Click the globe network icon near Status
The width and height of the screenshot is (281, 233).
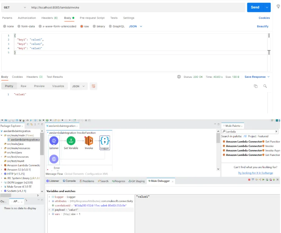(x=179, y=77)
